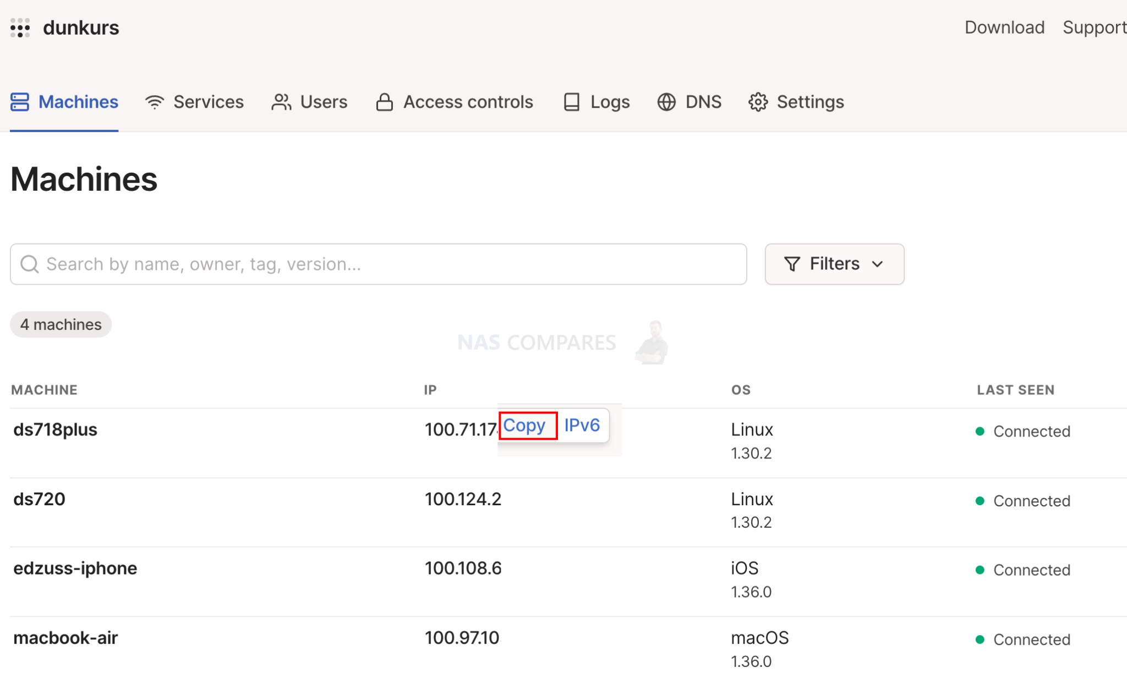Click the Logs book icon
The height and width of the screenshot is (685, 1127).
click(571, 102)
